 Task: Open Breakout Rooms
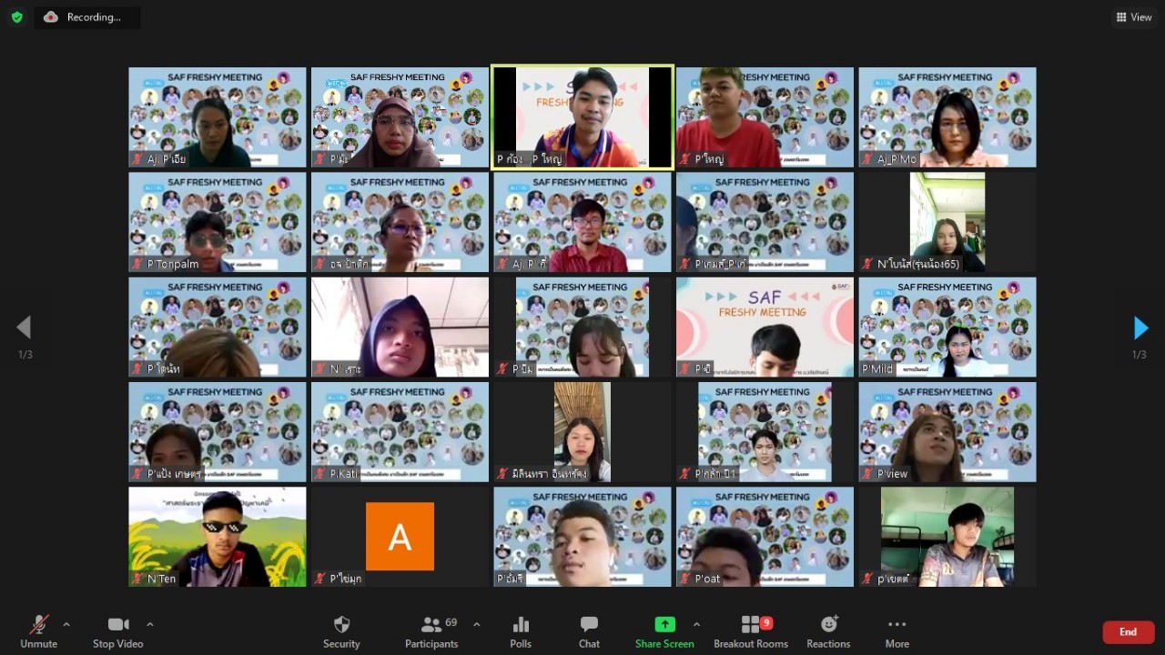coord(751,631)
